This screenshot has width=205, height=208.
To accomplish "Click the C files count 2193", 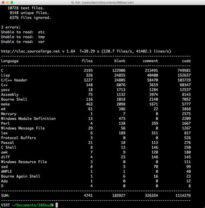I will 88,70.
